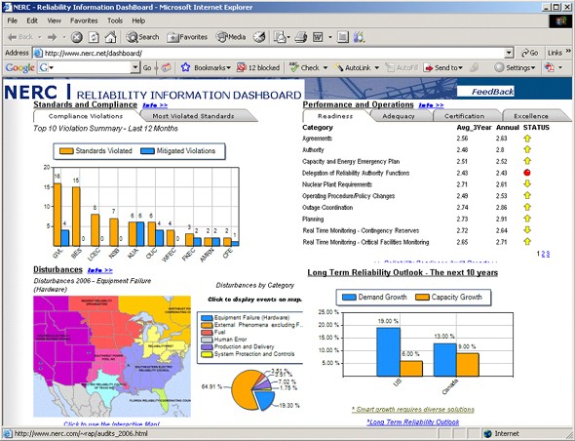Click Equipment Failure (Hardware) legend swatch
The image size is (575, 441).
click(x=208, y=318)
